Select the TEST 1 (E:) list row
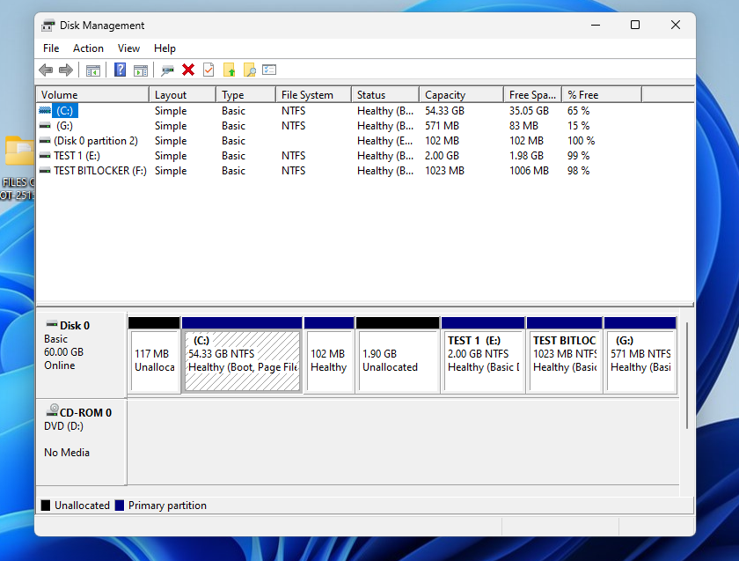This screenshot has height=561, width=739. (365, 156)
